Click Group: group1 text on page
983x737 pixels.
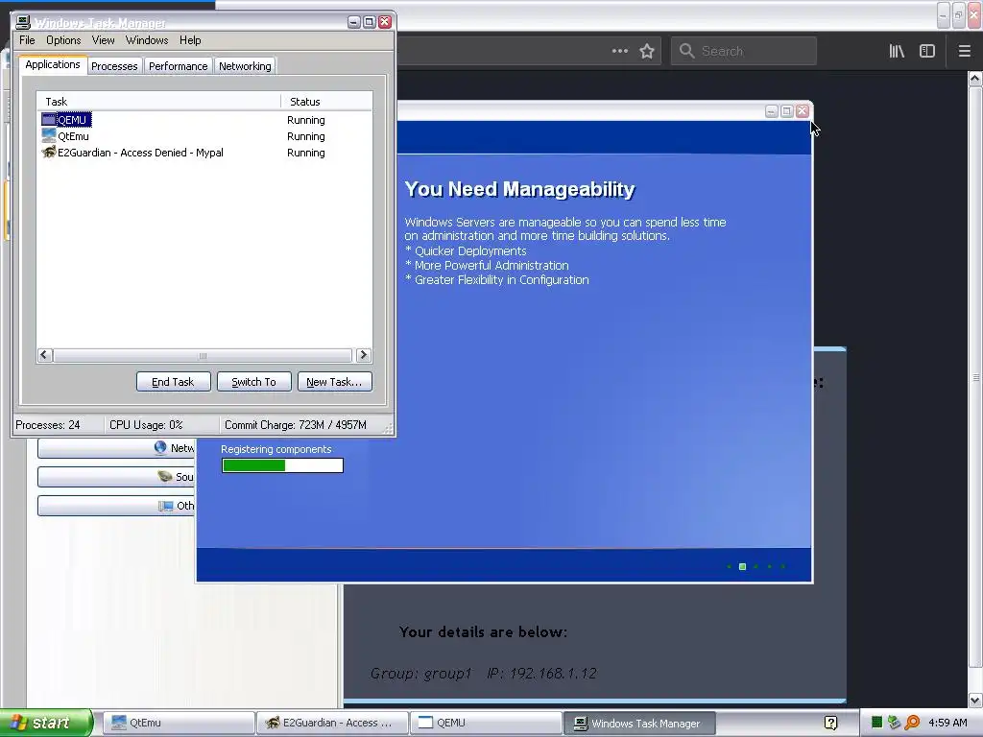420,673
